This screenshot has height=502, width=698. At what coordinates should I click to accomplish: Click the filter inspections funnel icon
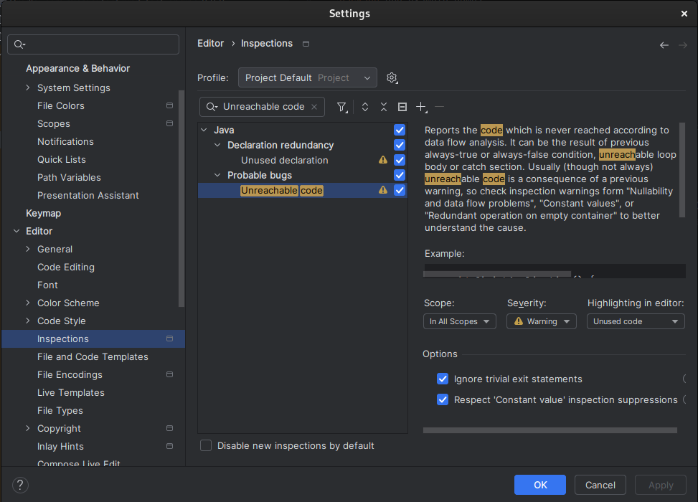point(341,107)
